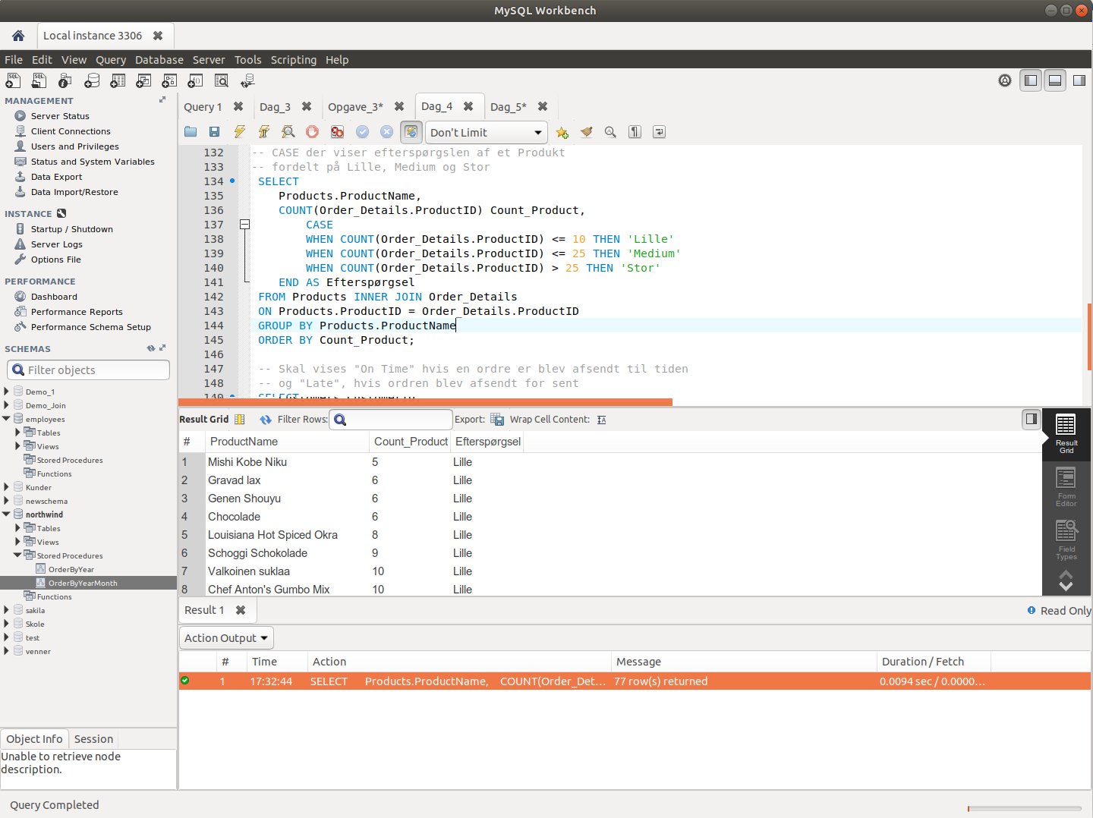Screen dimensions: 1093x818
Task: Open a script file in editor (folder icon)
Action: pyautogui.click(x=191, y=132)
